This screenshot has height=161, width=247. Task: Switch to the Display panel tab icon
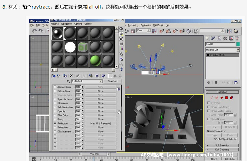tap(231, 38)
